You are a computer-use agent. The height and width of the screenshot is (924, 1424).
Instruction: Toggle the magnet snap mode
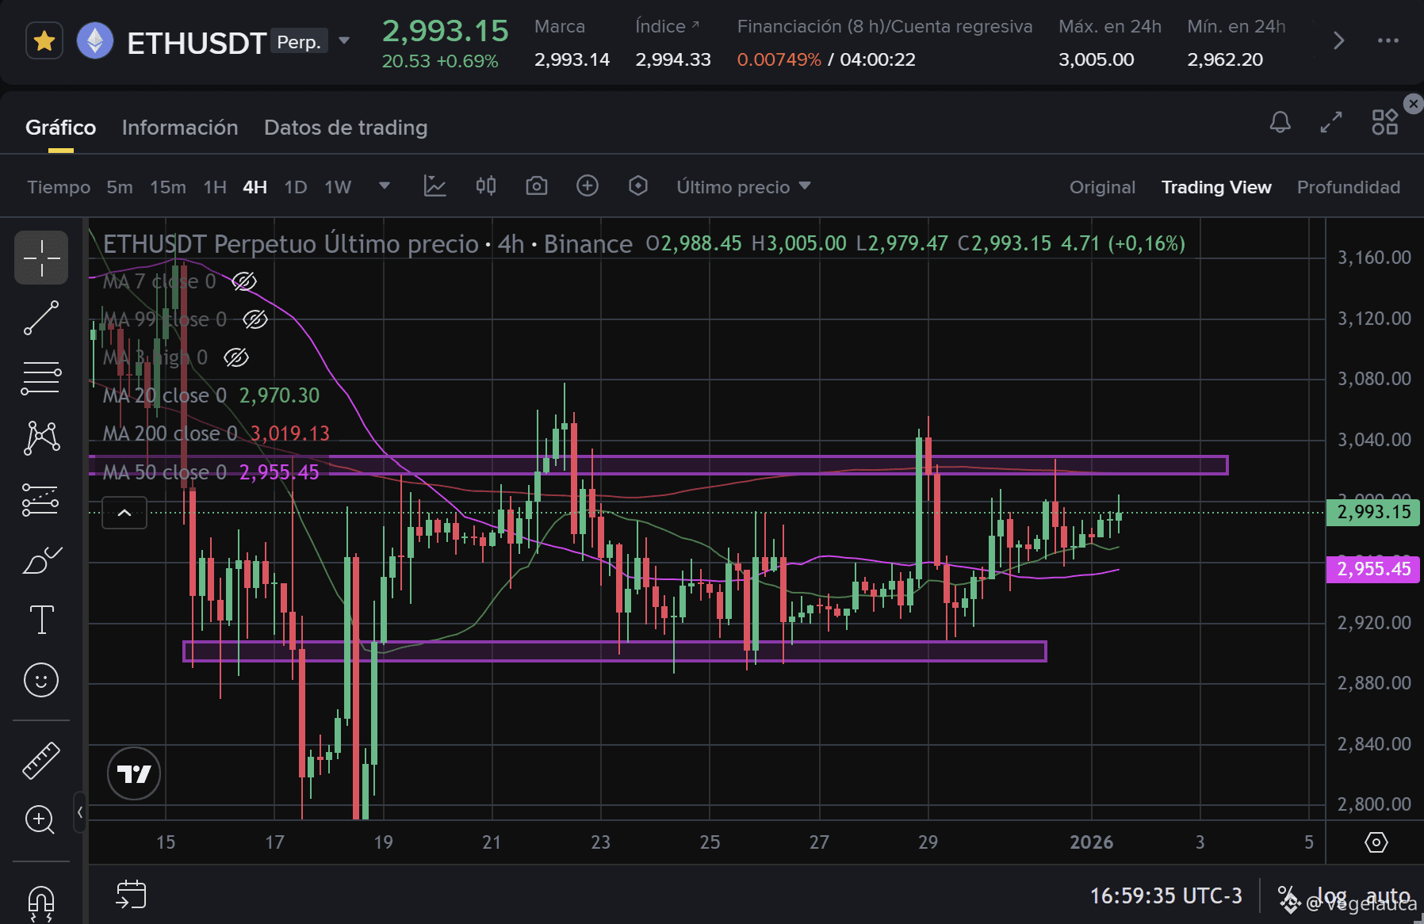click(x=40, y=903)
